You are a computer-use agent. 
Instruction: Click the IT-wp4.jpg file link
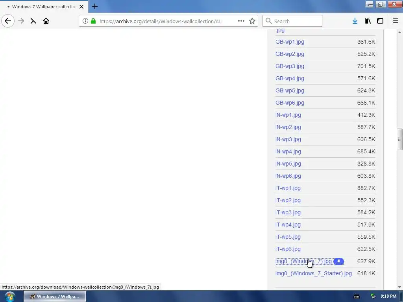288,225
